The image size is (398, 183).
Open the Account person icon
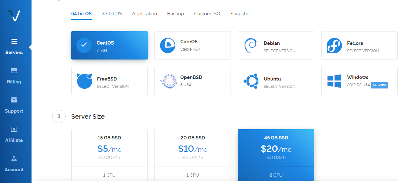coord(14,158)
